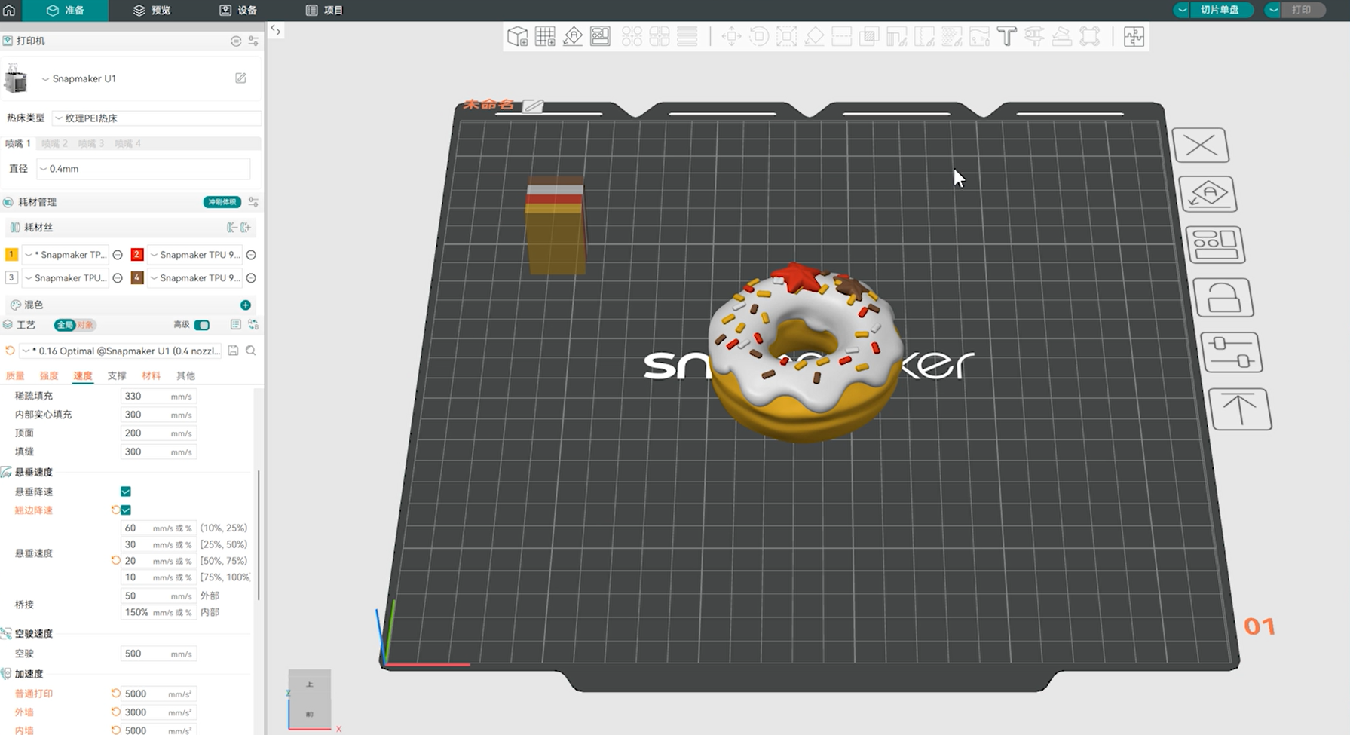Click the plate arrange icon

pyautogui.click(x=1215, y=245)
